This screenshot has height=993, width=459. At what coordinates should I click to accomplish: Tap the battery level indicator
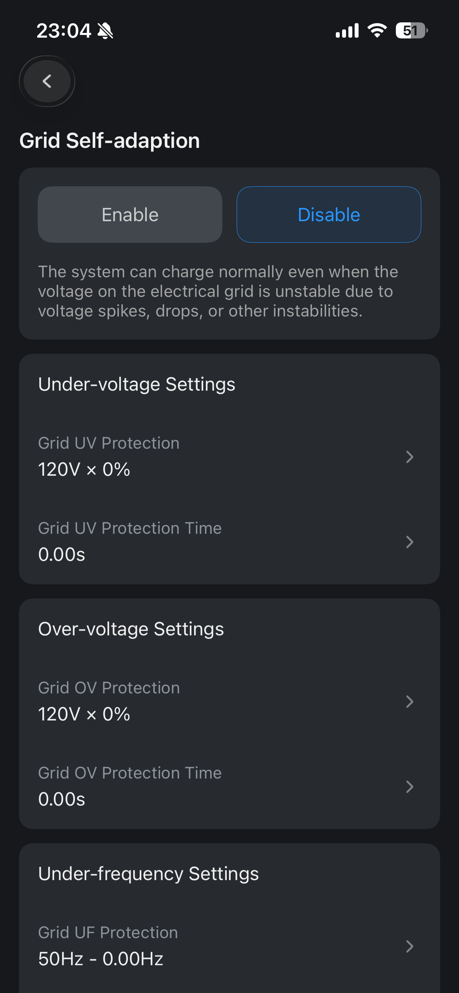point(411,31)
